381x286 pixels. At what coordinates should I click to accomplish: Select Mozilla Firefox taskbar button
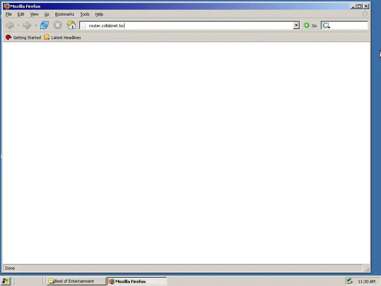click(137, 281)
